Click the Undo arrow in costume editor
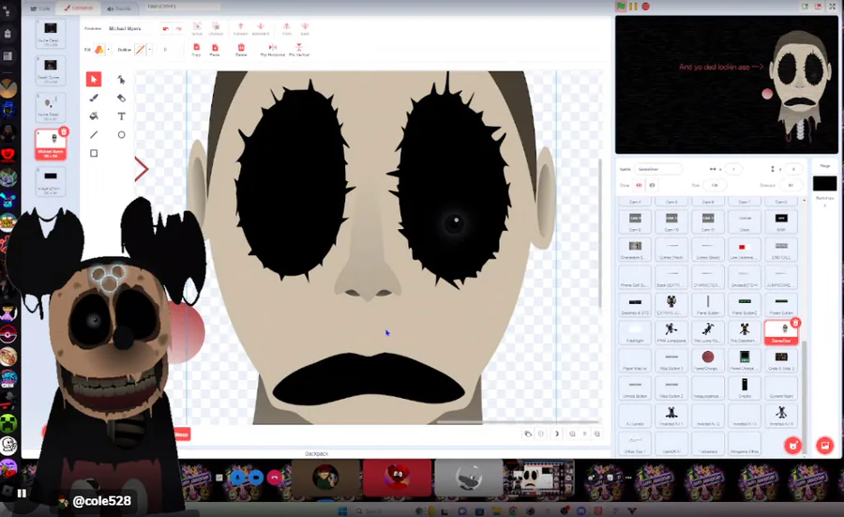Screen dimensions: 844x517 tap(166, 28)
